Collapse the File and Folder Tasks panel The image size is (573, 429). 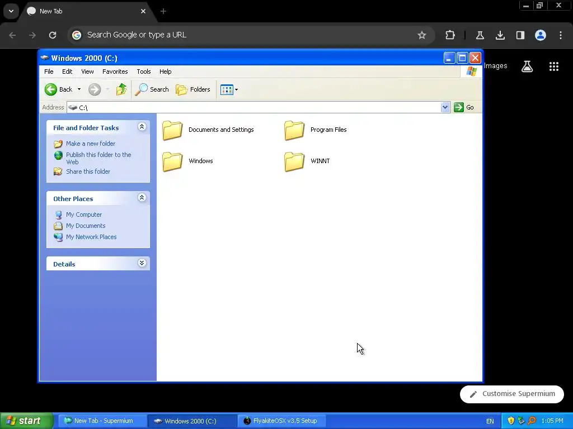pyautogui.click(x=142, y=127)
